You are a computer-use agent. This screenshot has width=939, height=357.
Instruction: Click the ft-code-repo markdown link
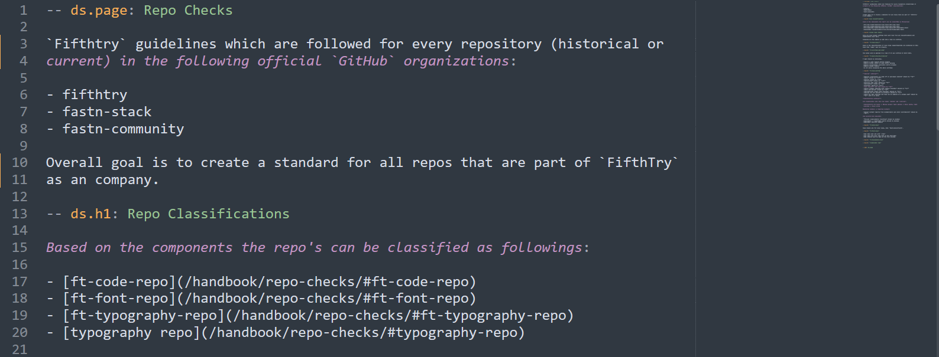point(269,281)
